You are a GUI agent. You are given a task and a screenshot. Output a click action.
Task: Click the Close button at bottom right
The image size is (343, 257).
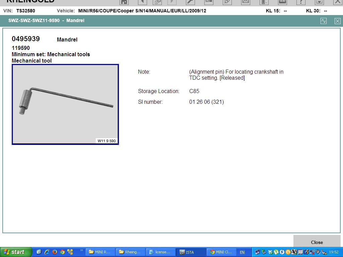pyautogui.click(x=317, y=242)
